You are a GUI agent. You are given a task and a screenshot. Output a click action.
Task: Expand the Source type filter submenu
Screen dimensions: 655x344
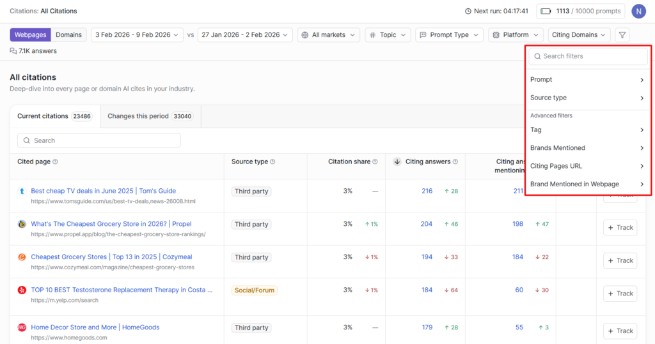pos(587,98)
